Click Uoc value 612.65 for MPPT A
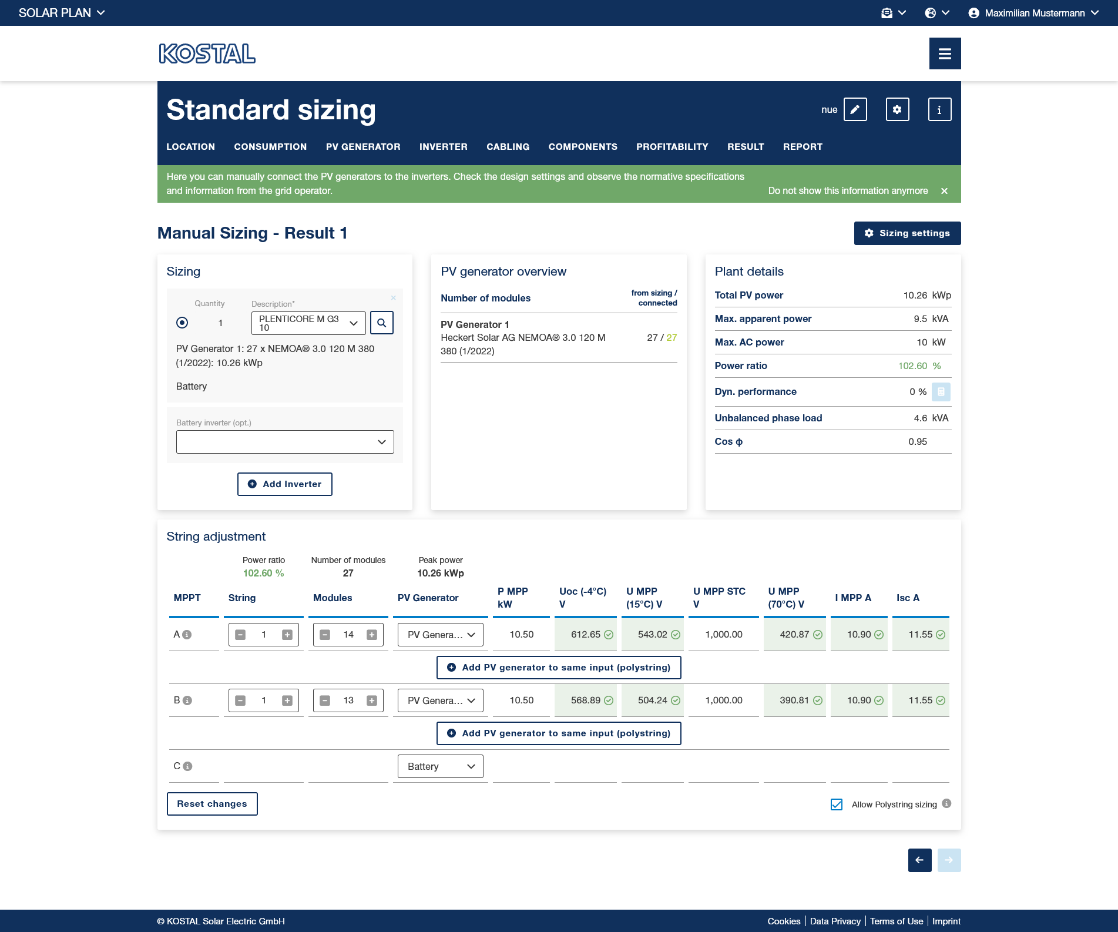This screenshot has height=932, width=1118. (x=586, y=635)
